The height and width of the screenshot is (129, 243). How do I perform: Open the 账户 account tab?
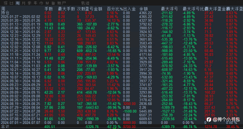pyautogui.click(x=62, y=3)
